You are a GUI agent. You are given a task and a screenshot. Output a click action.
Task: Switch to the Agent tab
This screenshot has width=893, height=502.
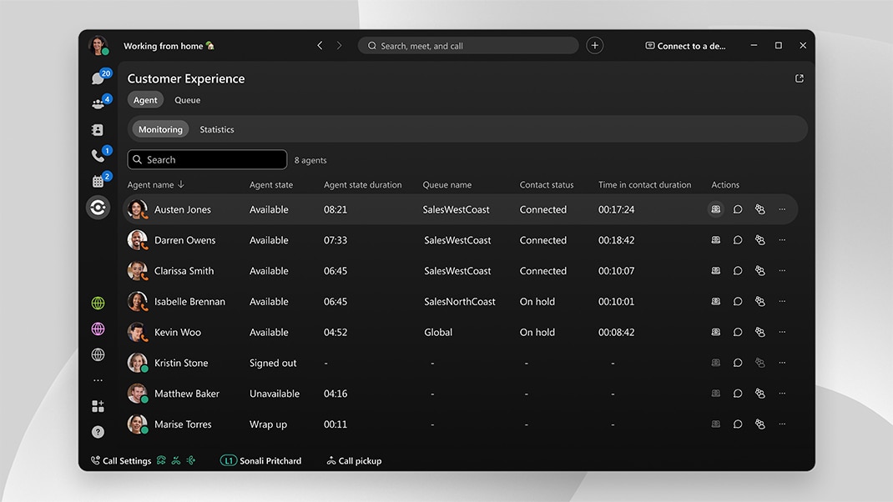[x=145, y=99]
